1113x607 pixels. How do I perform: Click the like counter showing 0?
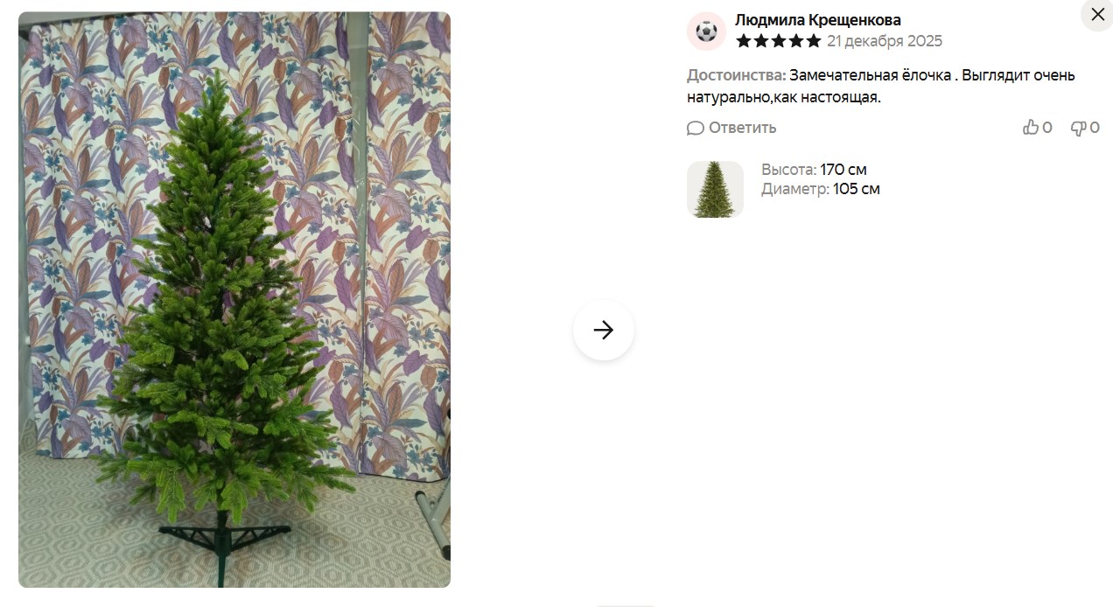click(1047, 128)
